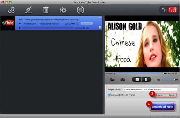
Task: Take a snapshot with the camera icon
Action: 123,80
